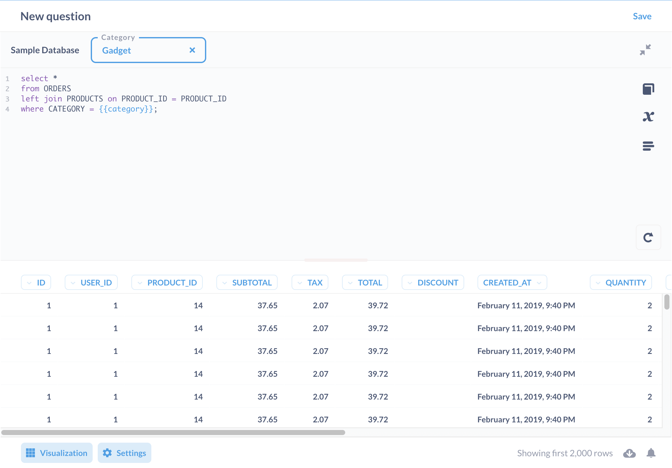Image resolution: width=672 pixels, height=468 pixels.
Task: Click the Save link
Action: coord(642,16)
